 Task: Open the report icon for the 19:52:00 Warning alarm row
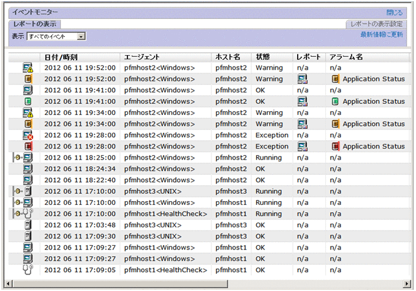(302, 79)
